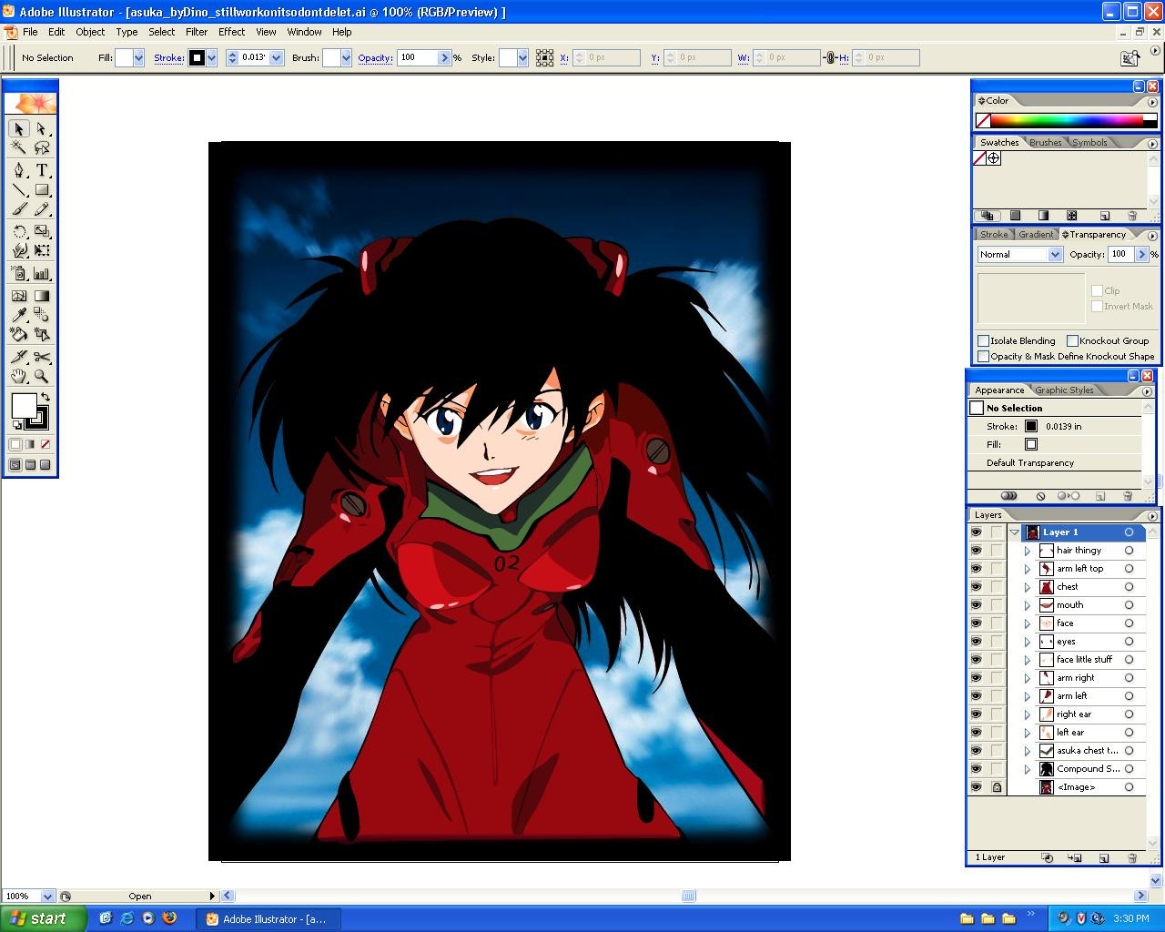Pick the Paintbrush tool
The height and width of the screenshot is (932, 1165).
[x=19, y=210]
